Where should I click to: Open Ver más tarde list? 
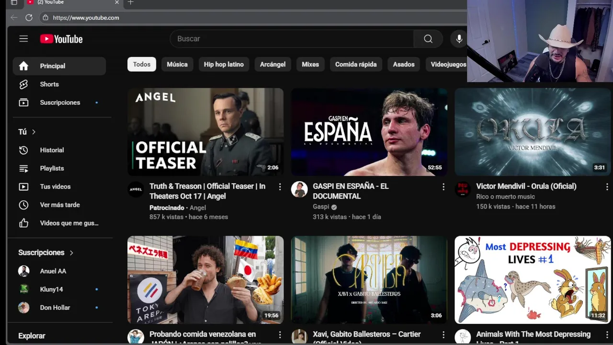pyautogui.click(x=59, y=205)
